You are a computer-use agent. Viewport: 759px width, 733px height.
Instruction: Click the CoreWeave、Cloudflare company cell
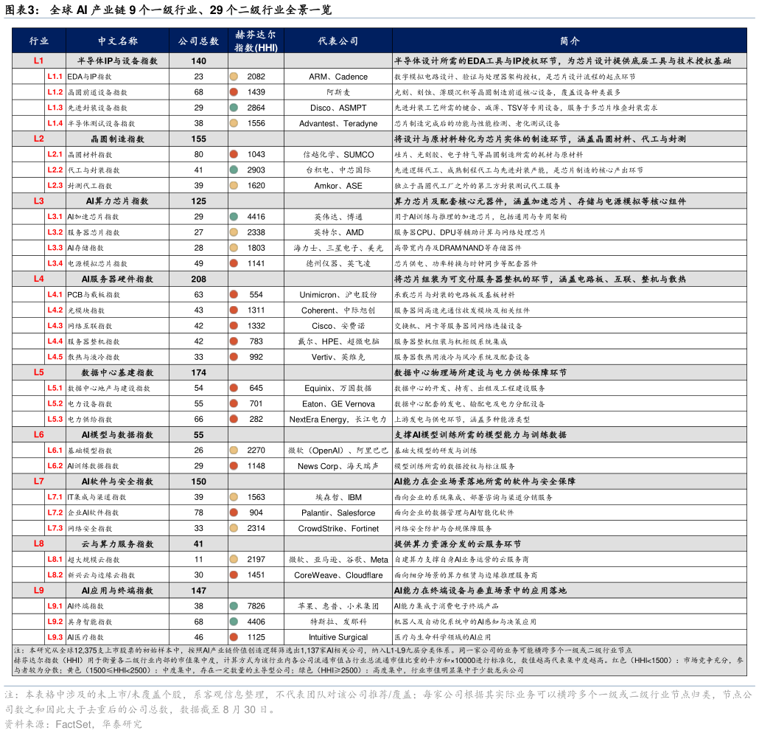pyautogui.click(x=338, y=575)
